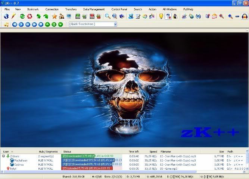Open the Bookmark menu
This screenshot has width=249, height=179.
pyautogui.click(x=33, y=9)
